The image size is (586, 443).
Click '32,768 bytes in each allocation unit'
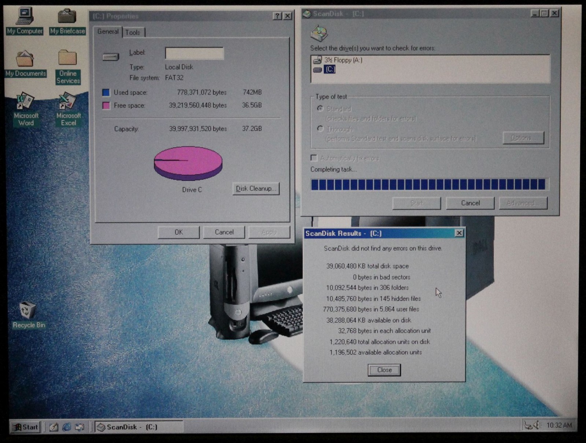pos(384,331)
